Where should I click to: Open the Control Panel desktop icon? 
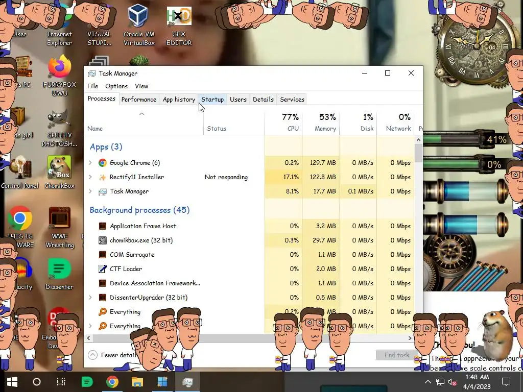pyautogui.click(x=20, y=173)
